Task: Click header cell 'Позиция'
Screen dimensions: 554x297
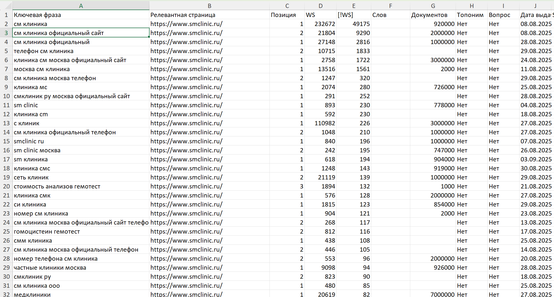Action: (x=287, y=15)
